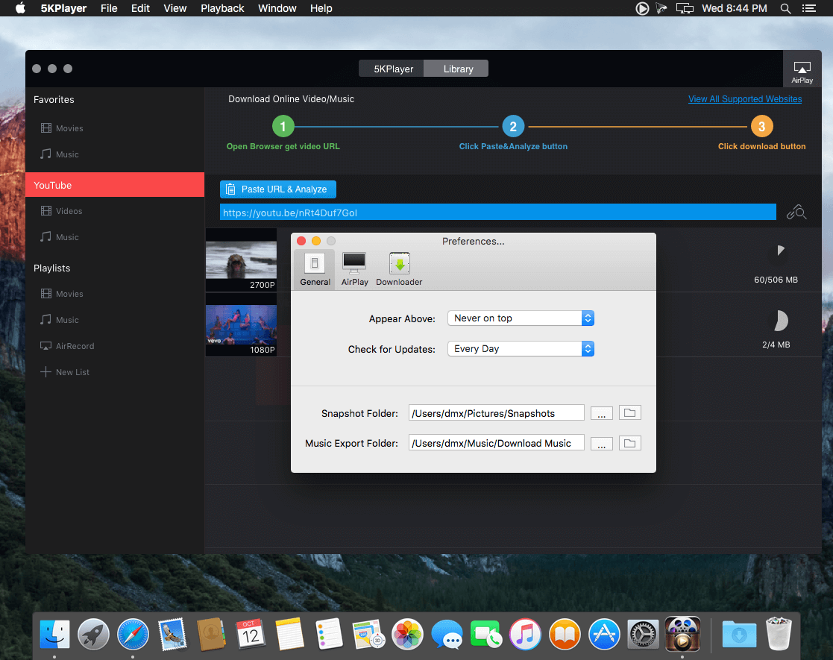Close the Preferences window
Image resolution: width=833 pixels, height=660 pixels.
301,241
